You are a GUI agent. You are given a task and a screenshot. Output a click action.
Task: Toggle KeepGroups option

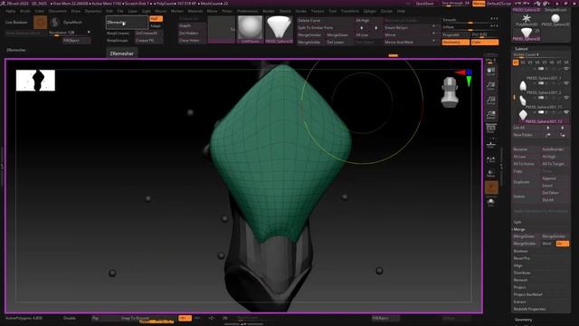click(x=118, y=40)
